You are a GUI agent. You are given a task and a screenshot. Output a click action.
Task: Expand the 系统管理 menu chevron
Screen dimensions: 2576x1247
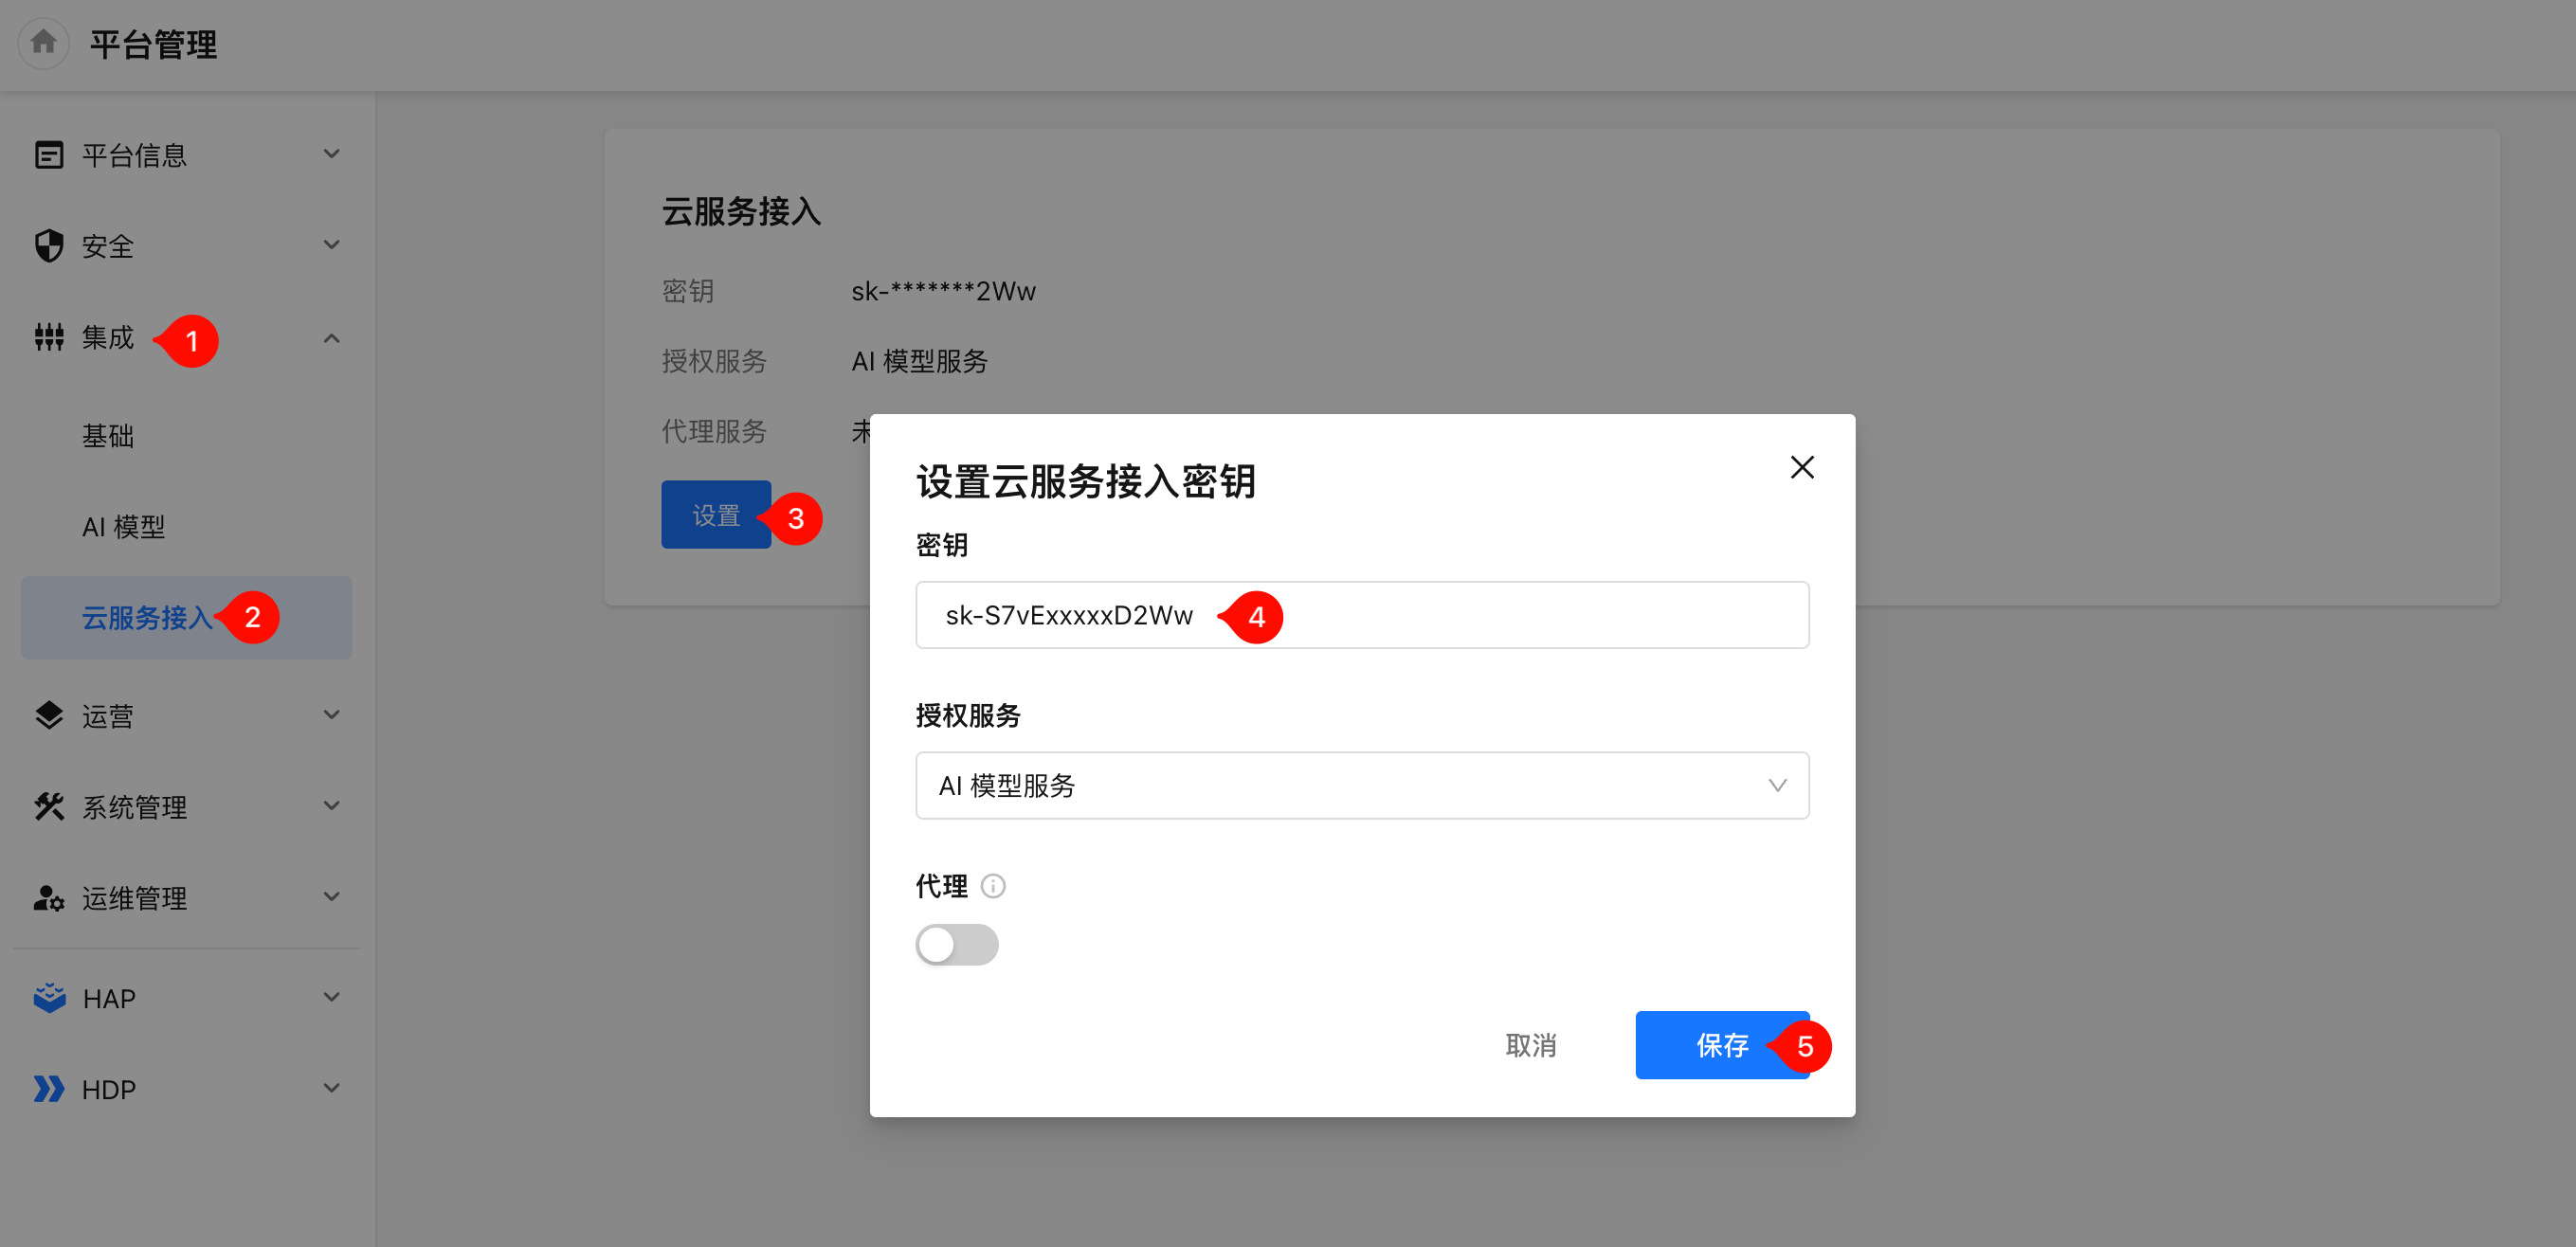click(x=332, y=806)
